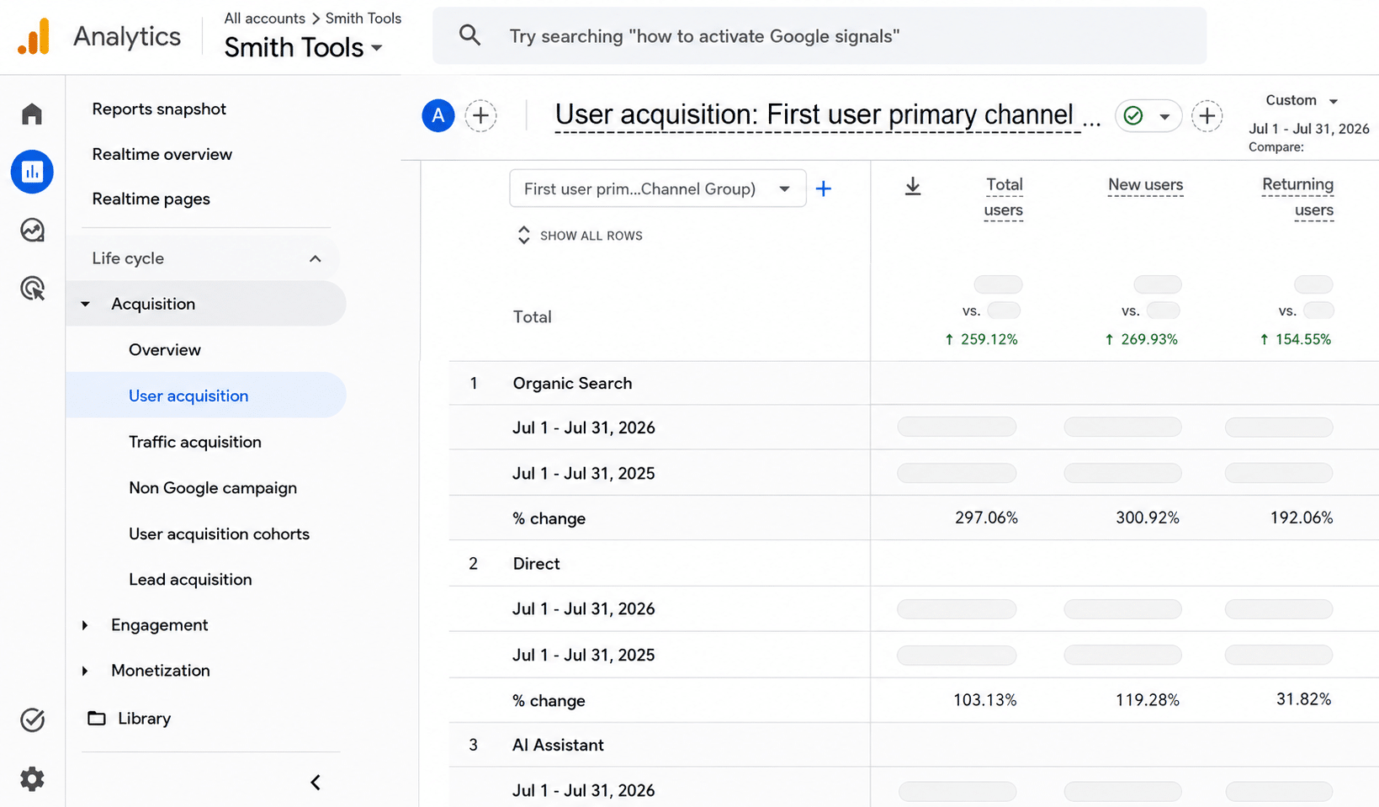Open Realtime pages
The height and width of the screenshot is (807, 1379).
(151, 199)
